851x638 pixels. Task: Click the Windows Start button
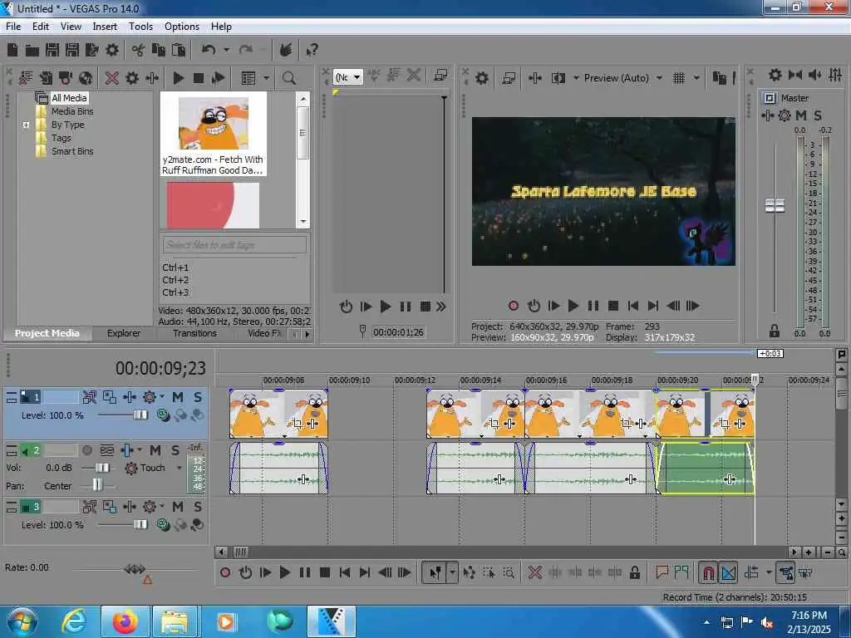point(22,621)
